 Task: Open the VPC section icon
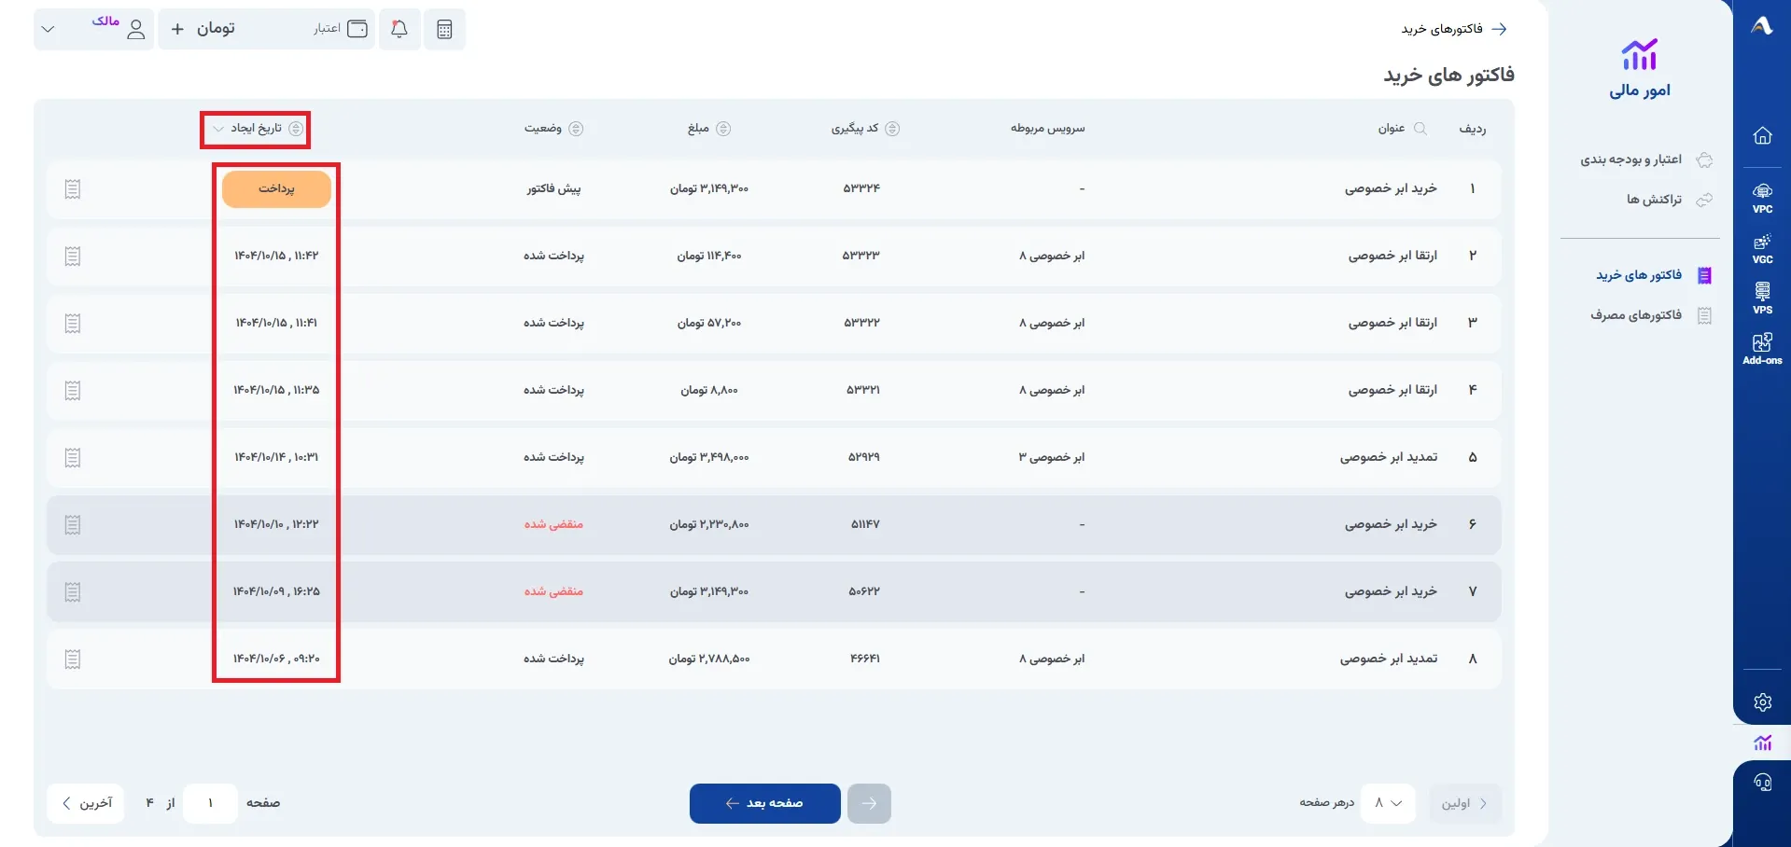(1762, 198)
